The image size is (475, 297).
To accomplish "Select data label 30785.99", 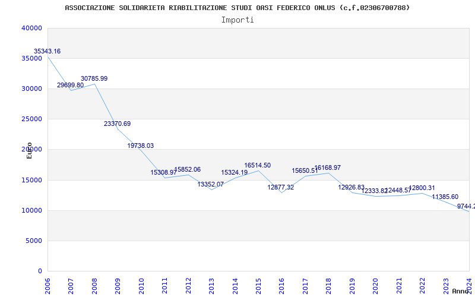I will (94, 78).
